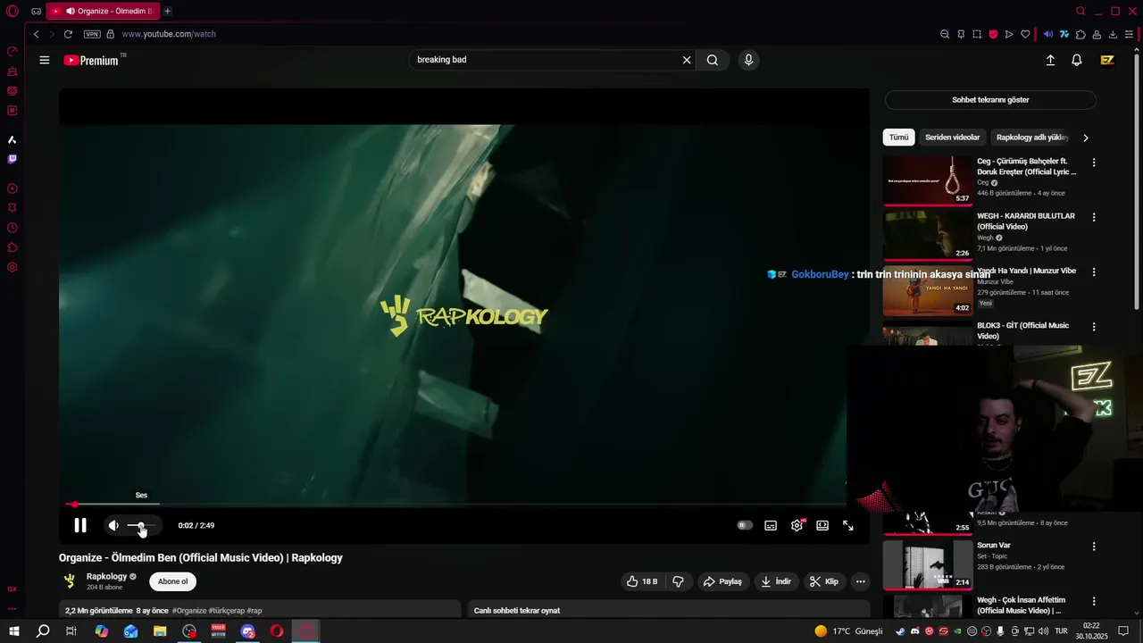Toggle the VPN badge in address bar
This screenshot has width=1143, height=643.
(x=92, y=34)
